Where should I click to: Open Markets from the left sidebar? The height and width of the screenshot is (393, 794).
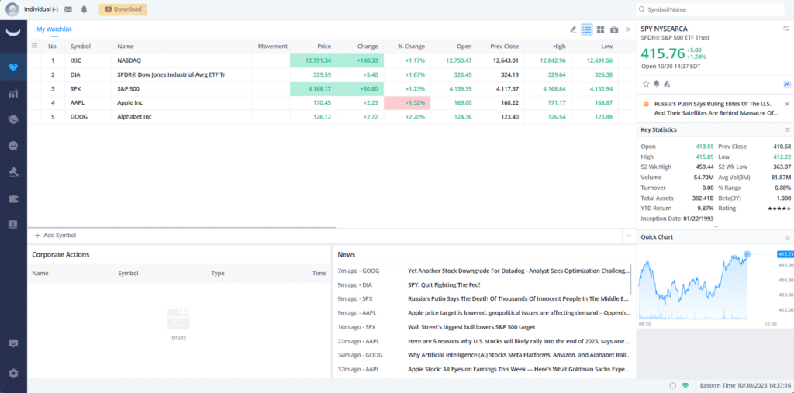coord(13,94)
